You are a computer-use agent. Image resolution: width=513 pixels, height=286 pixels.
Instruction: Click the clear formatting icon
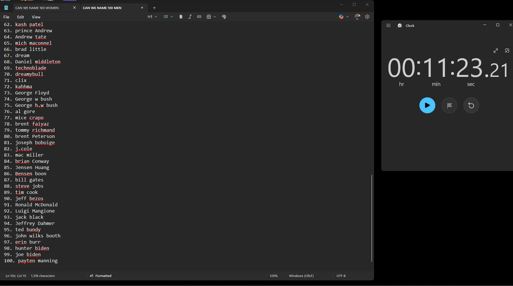click(x=224, y=17)
